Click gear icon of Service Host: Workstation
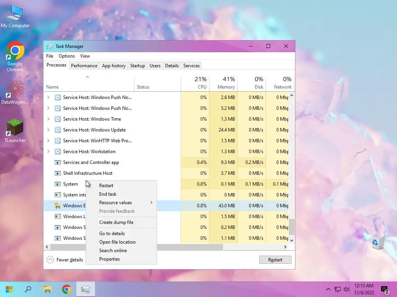This screenshot has width=397, height=297. pos(58,152)
